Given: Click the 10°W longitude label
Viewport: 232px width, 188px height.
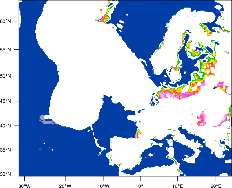Looking at the screenshot, I should (x=104, y=186).
